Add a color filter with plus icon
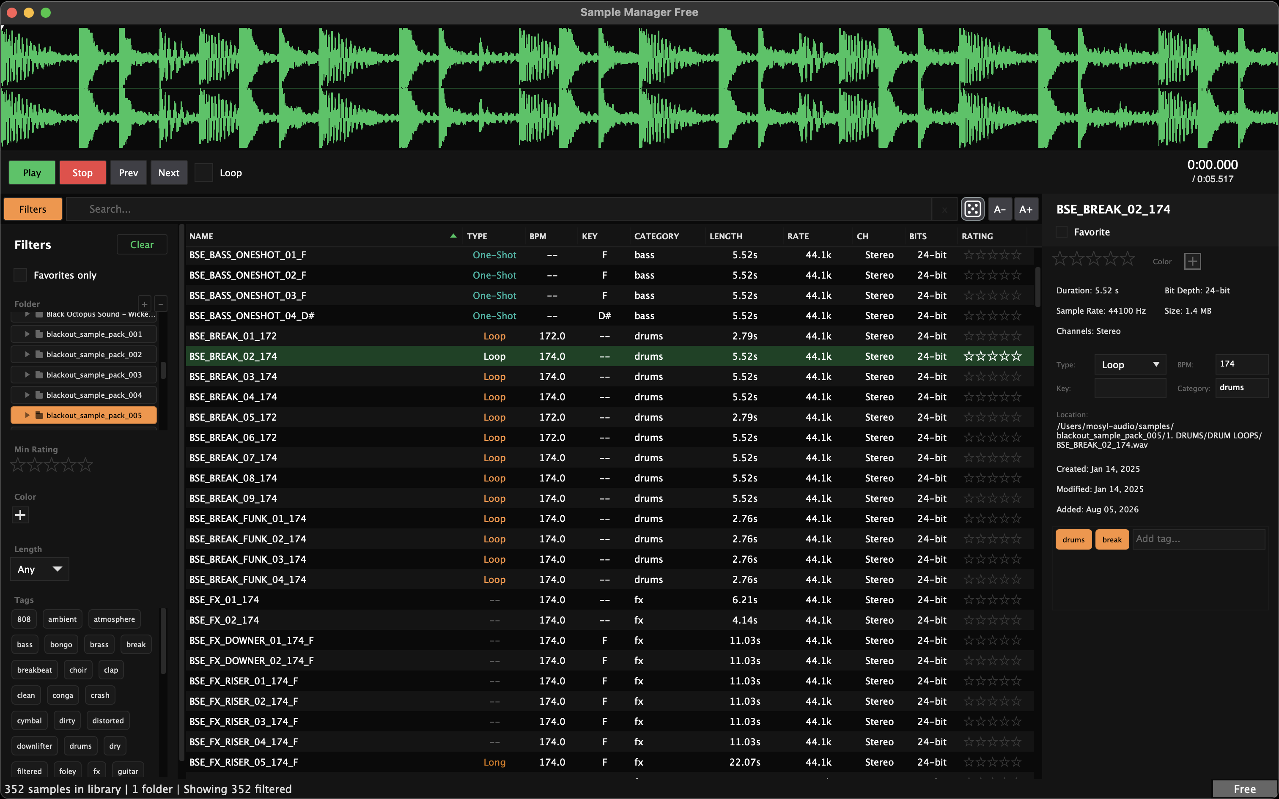Screen dimensions: 1279x799 point(20,515)
